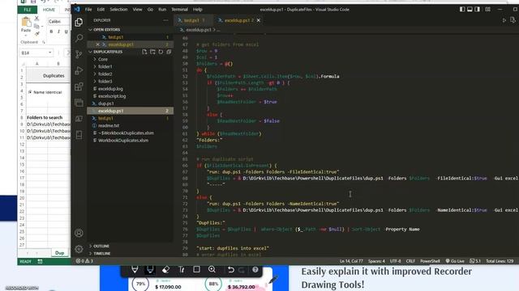Viewport: 519px width, 291px height.
Task: Expand the Core folder
Action: [x=95, y=59]
